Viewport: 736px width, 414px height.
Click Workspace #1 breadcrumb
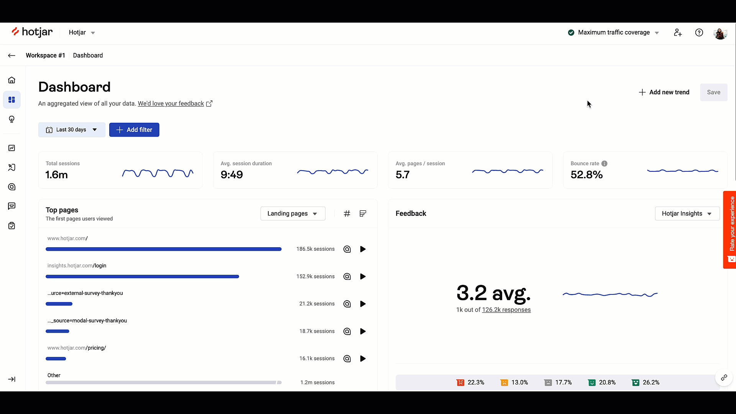pyautogui.click(x=45, y=56)
